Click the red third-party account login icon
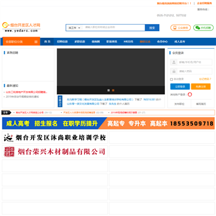Image resolution: width=216 pixels, height=216 pixels. click(190, 95)
